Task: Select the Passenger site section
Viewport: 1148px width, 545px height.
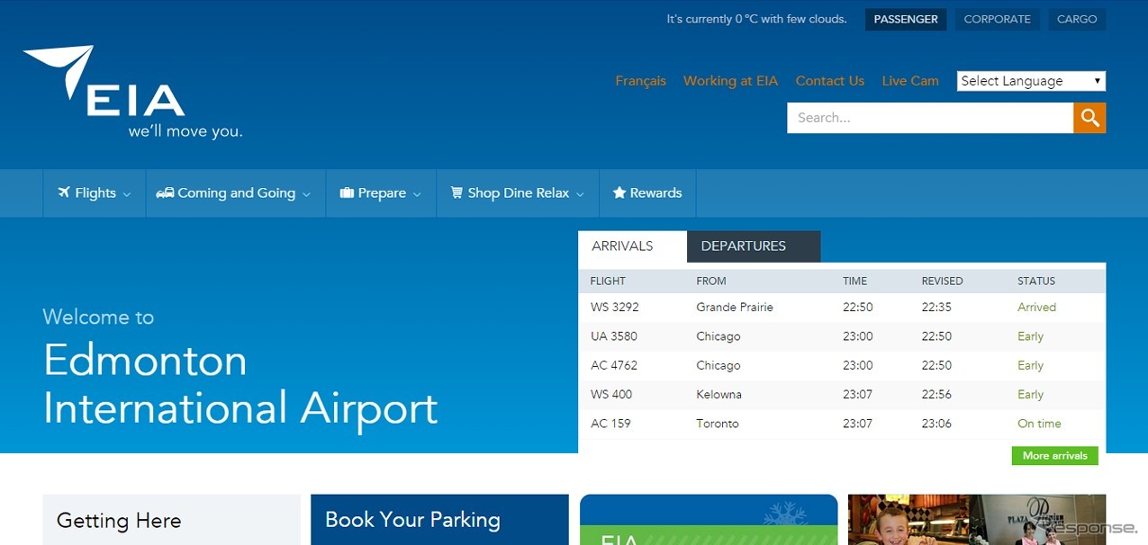Action: (906, 19)
